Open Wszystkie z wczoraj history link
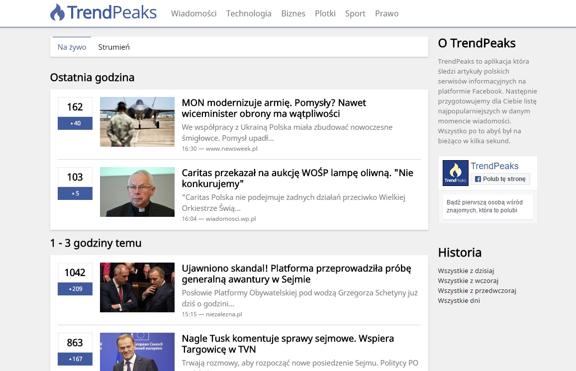This screenshot has width=576, height=371. [x=468, y=280]
